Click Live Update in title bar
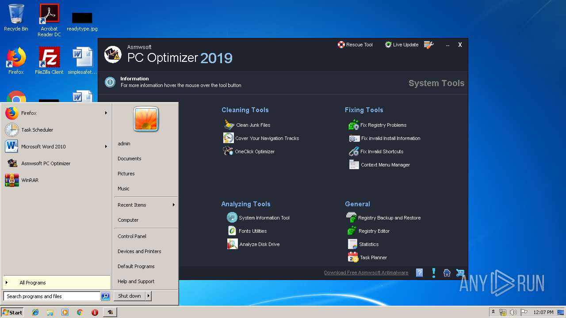This screenshot has width=566, height=318. (402, 45)
